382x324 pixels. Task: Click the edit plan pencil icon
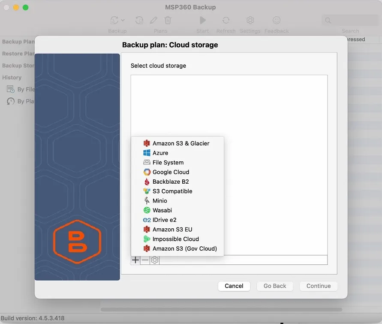[x=153, y=20]
